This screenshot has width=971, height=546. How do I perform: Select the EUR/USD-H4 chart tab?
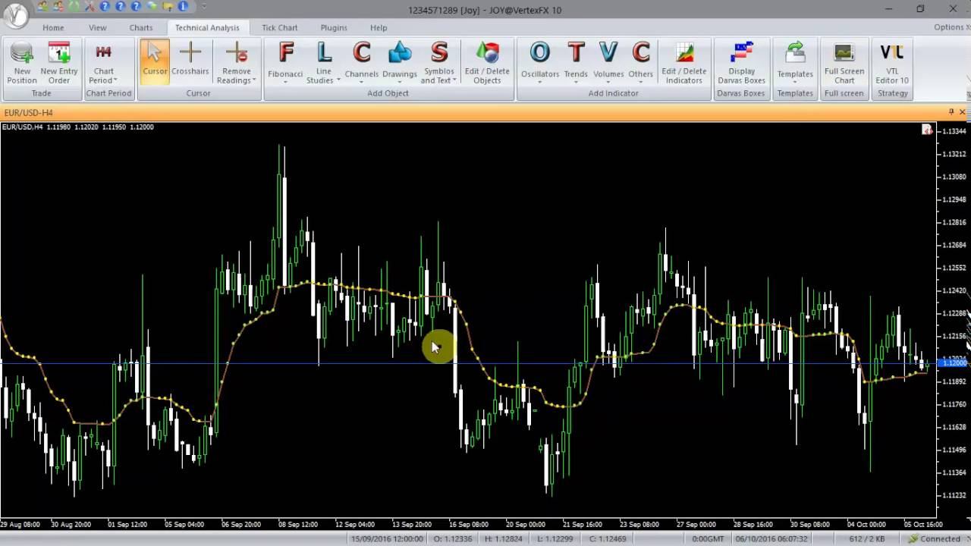pyautogui.click(x=29, y=113)
